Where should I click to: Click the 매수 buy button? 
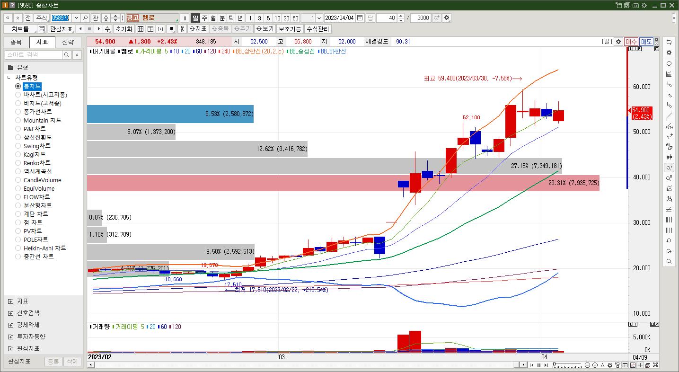pyautogui.click(x=631, y=42)
